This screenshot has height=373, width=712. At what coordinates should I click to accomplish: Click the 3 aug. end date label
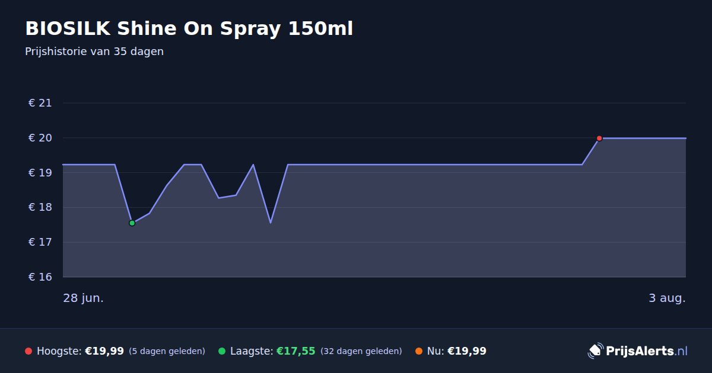667,298
